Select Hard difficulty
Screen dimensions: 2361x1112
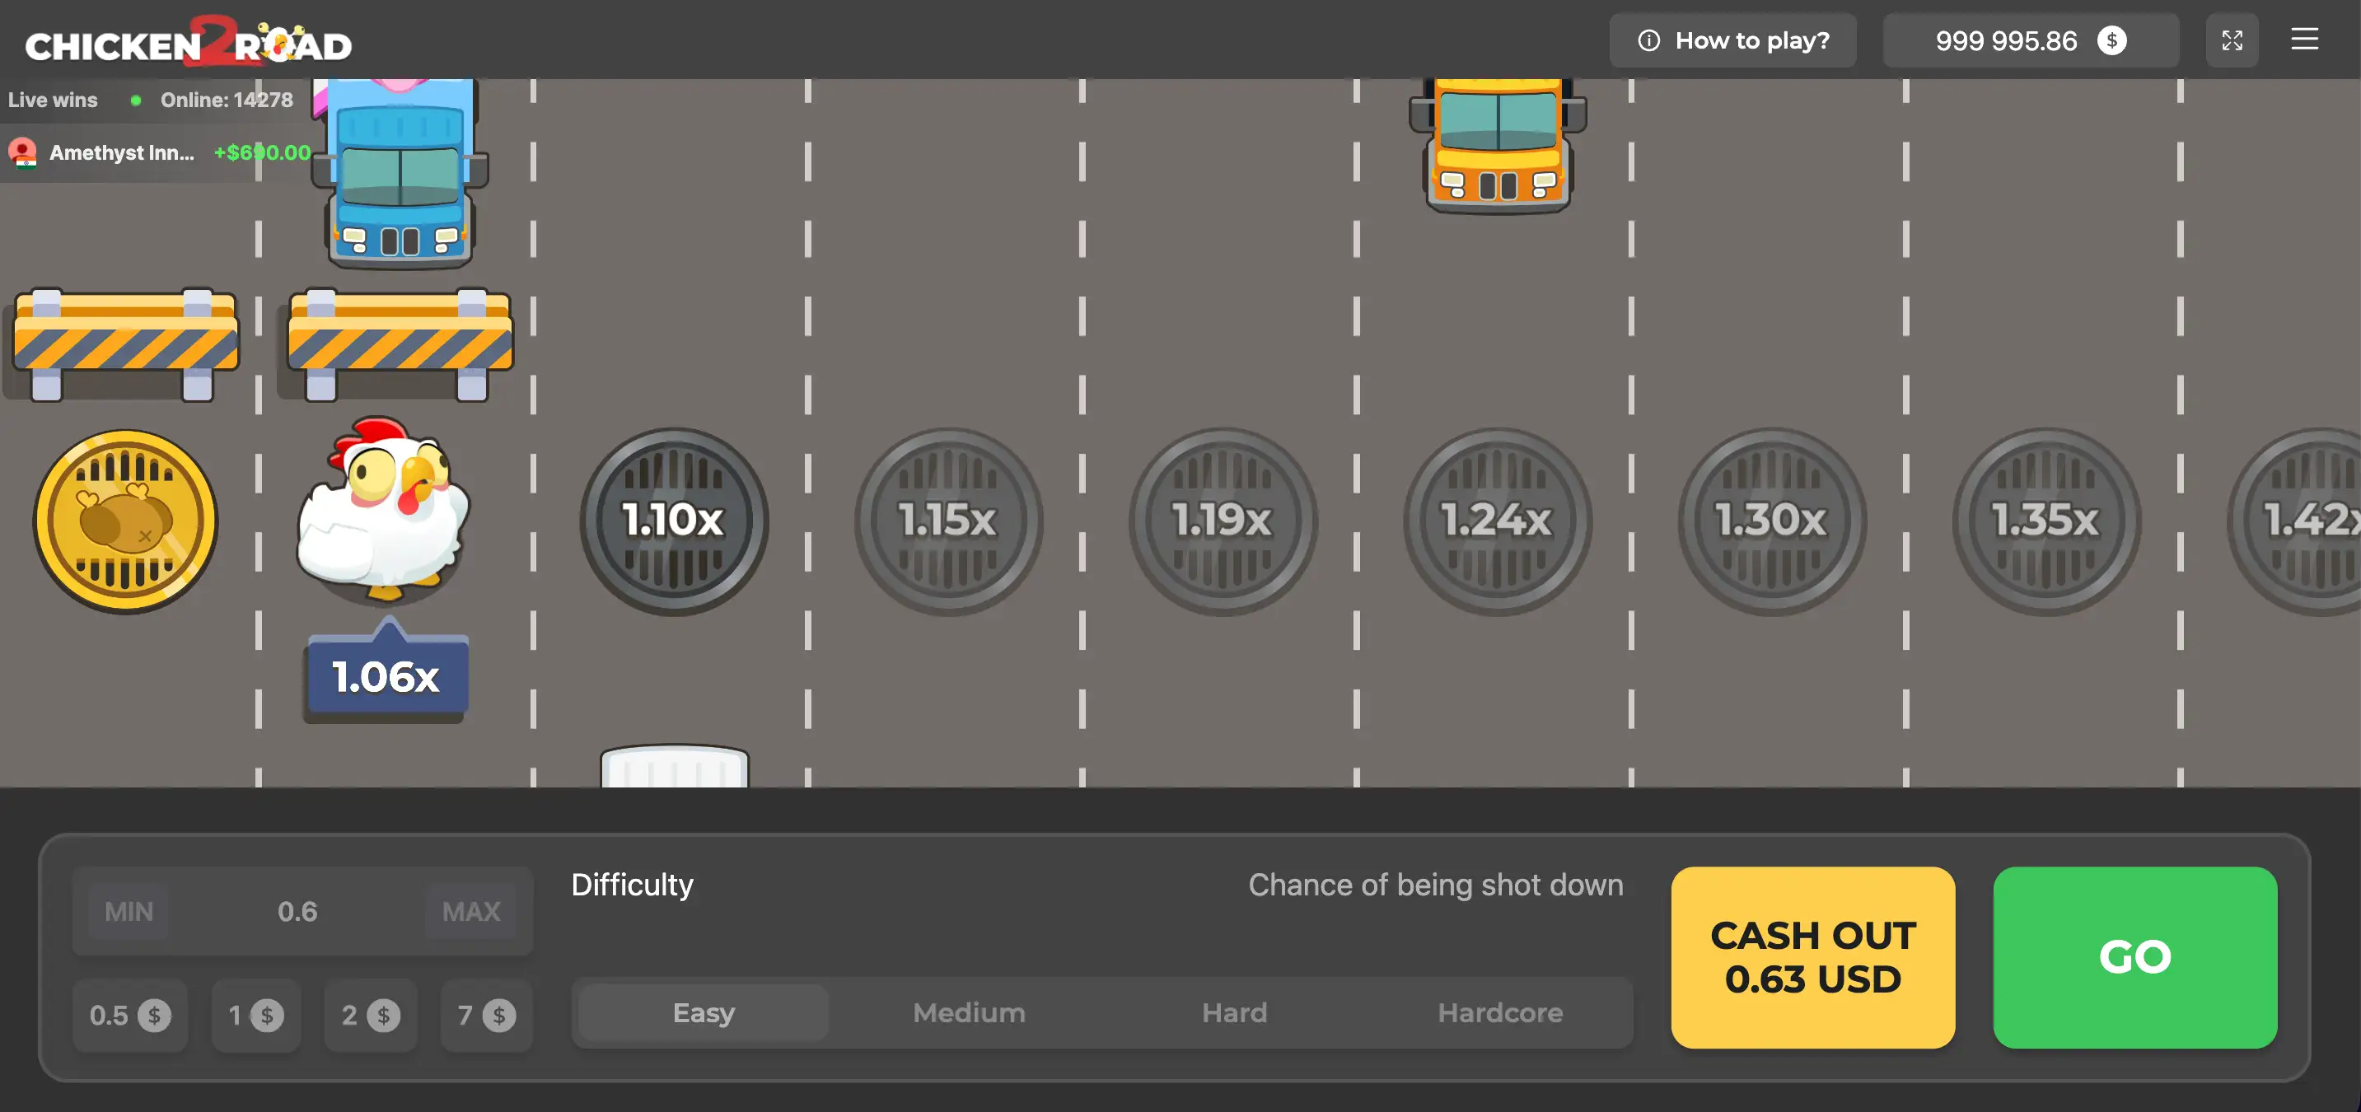pos(1234,1012)
